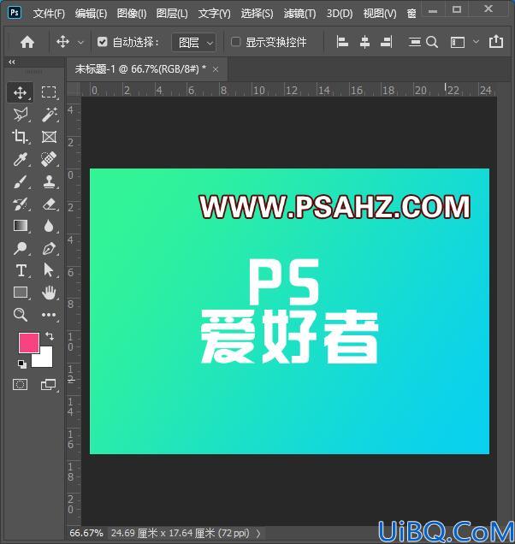Change the screen mode

49,384
